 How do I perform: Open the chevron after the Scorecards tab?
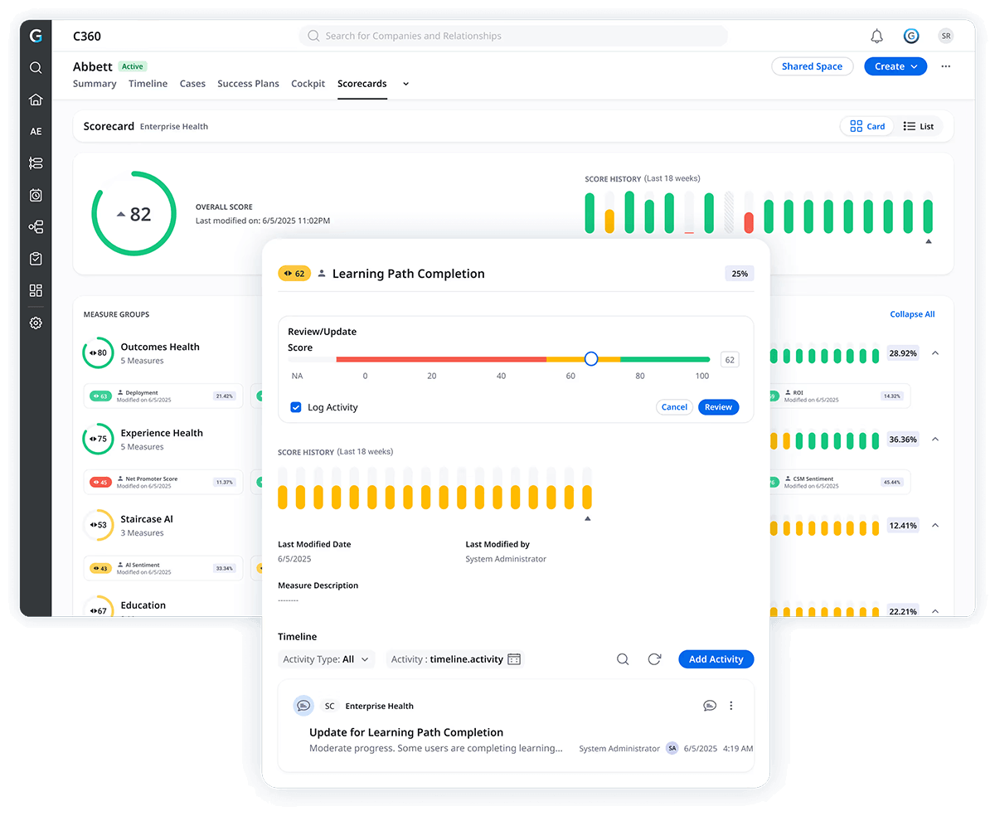[x=405, y=84]
